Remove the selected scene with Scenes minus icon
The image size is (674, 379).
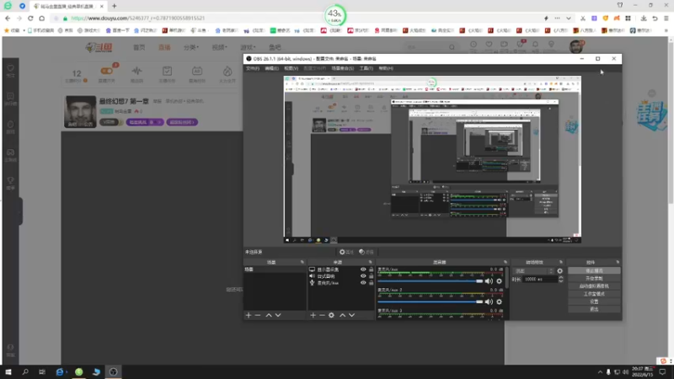tap(258, 315)
